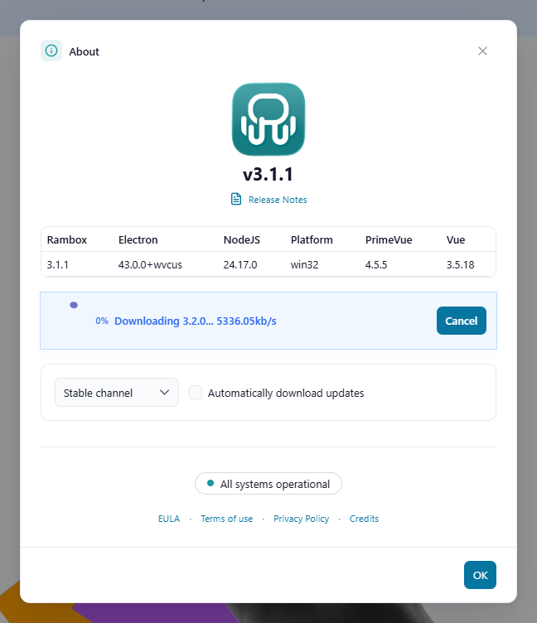
Task: Click the Automatically download updates label
Action: coord(286,393)
